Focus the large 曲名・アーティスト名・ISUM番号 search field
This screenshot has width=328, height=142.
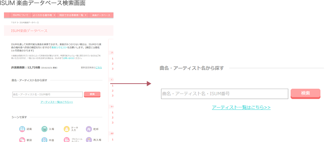(x=225, y=94)
